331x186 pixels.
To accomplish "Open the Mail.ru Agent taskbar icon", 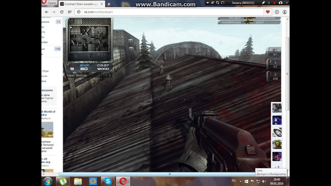I will point(93,181).
